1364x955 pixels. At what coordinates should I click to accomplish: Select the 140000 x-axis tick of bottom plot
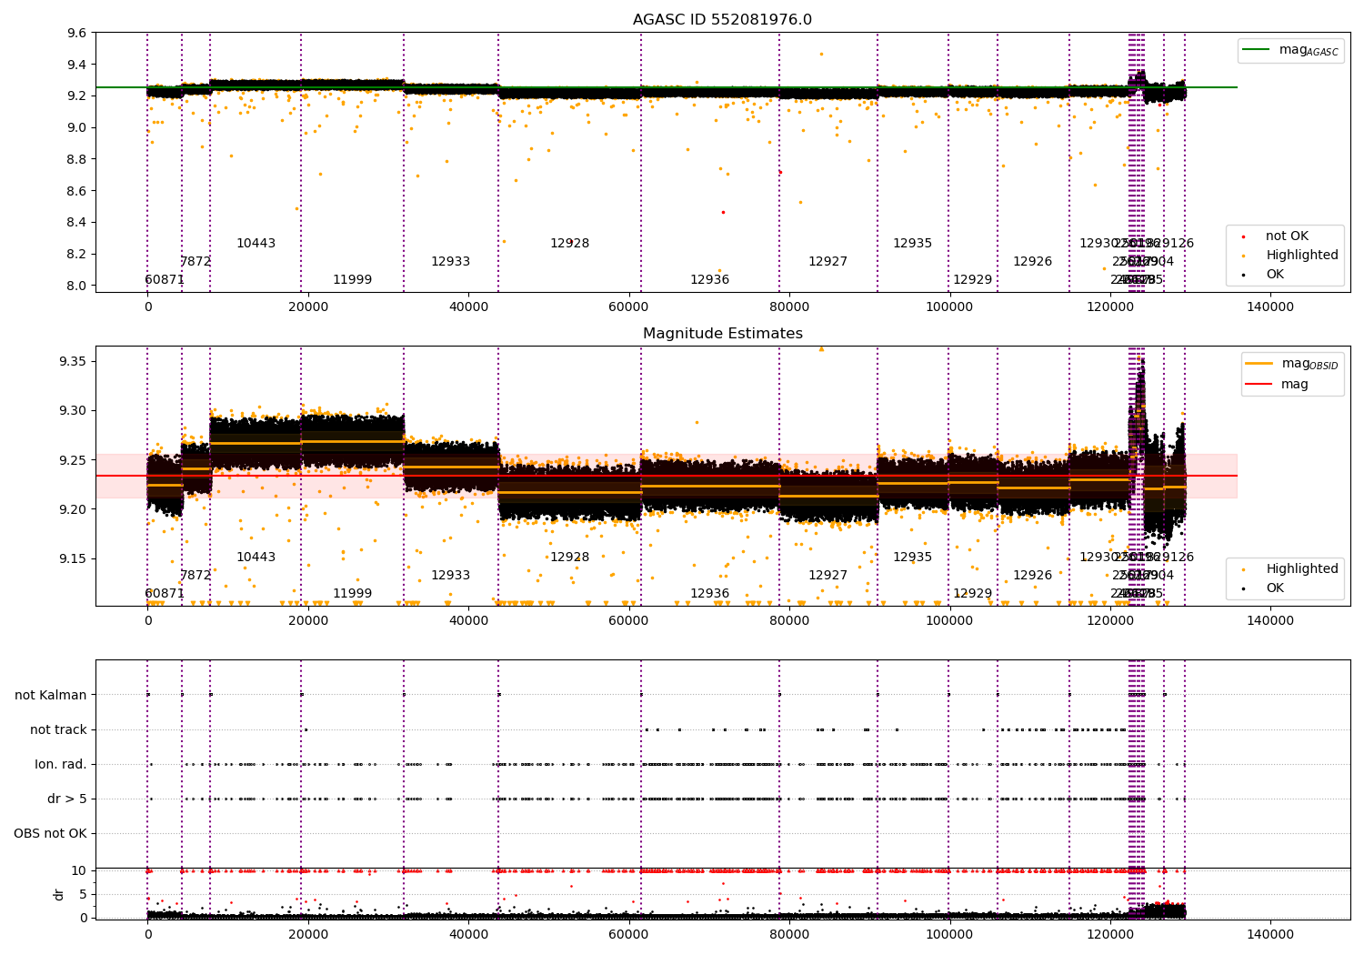(x=1269, y=935)
